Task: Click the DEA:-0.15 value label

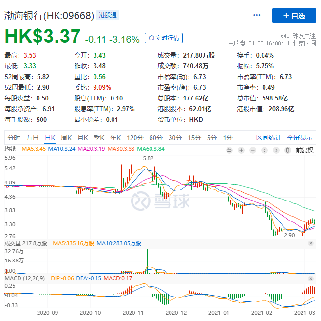Action: click(89, 278)
